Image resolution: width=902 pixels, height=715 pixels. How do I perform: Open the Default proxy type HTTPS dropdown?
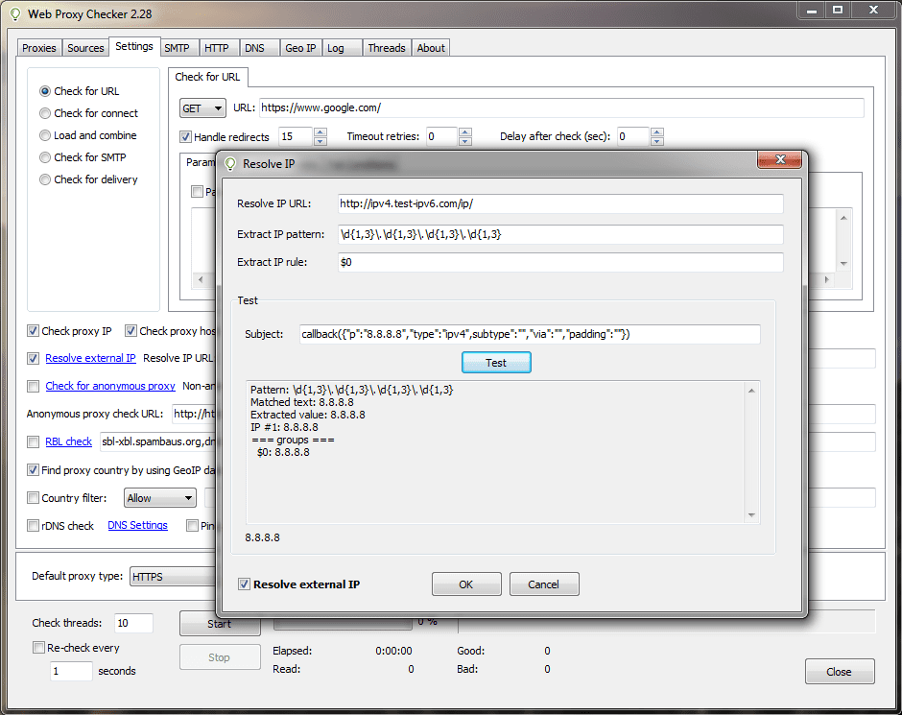(x=173, y=577)
